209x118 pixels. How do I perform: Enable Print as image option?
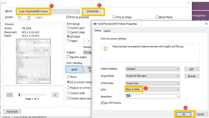point(114,17)
